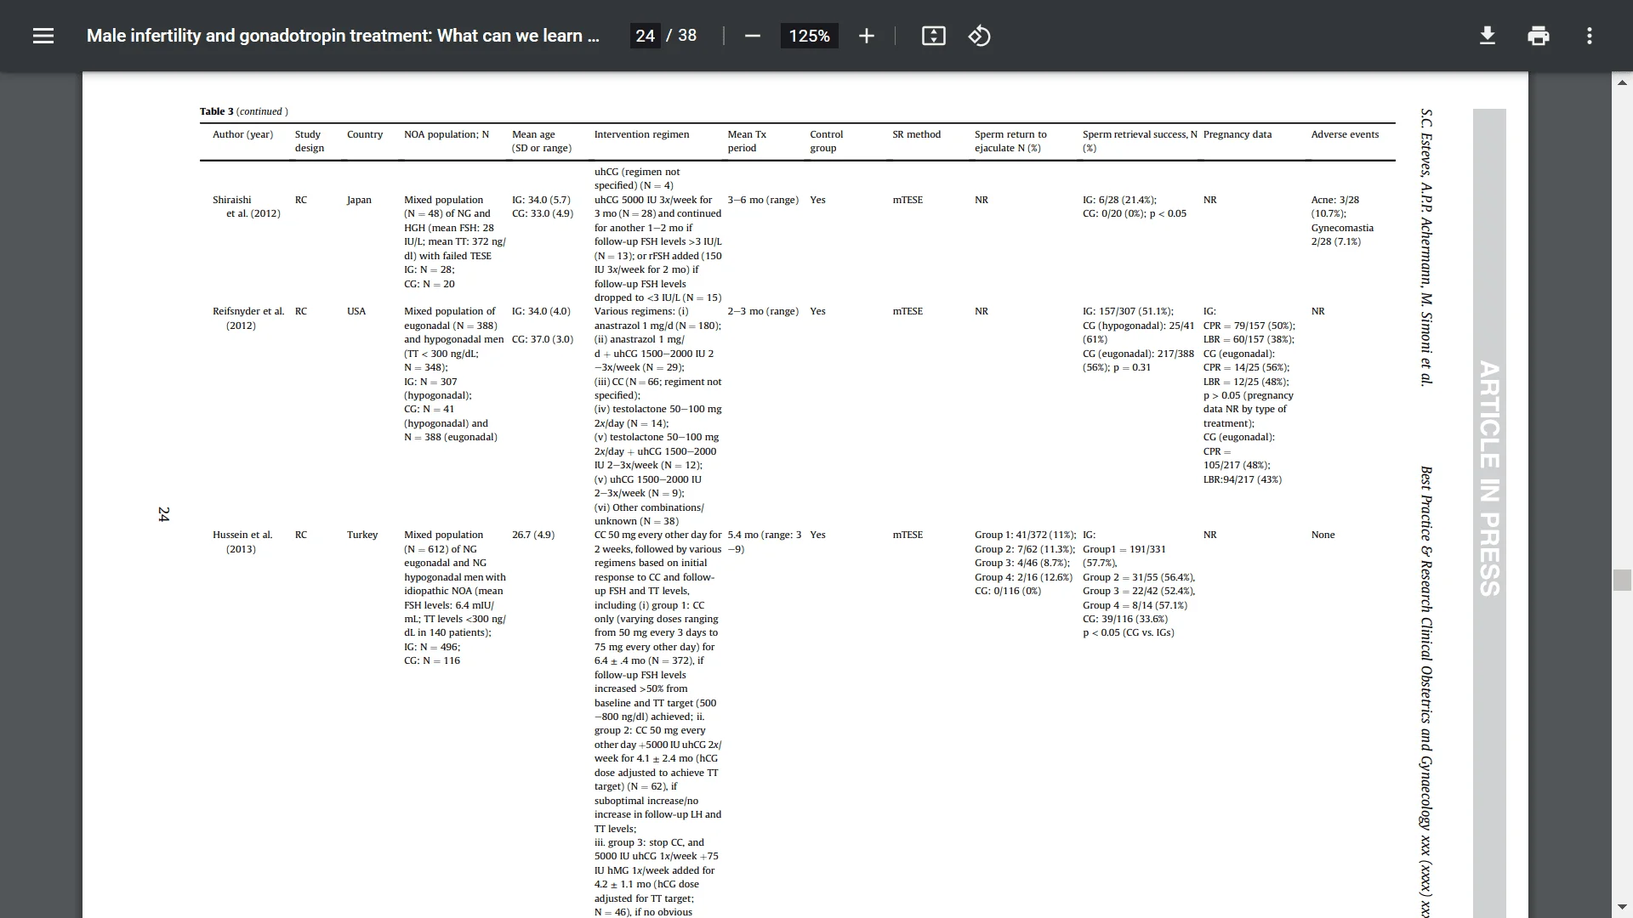This screenshot has height=918, width=1633.
Task: Download the PDF file
Action: (x=1487, y=36)
